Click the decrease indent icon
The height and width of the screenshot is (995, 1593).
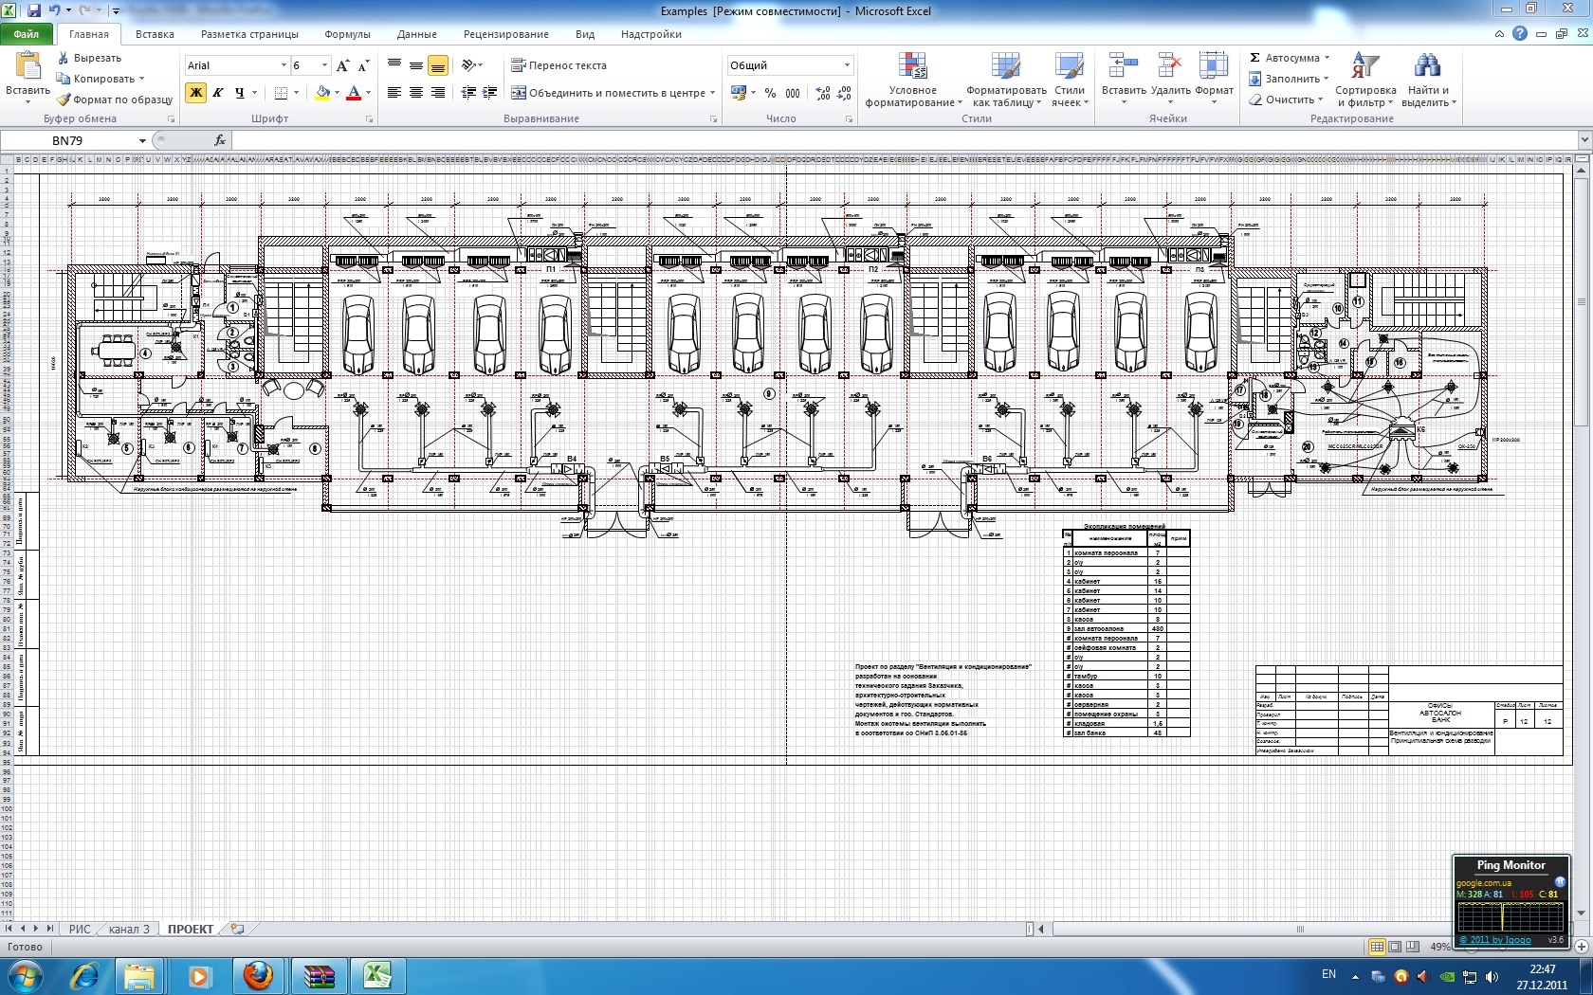pos(468,93)
